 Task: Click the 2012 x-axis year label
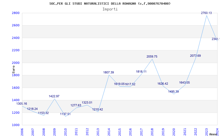click(87, 132)
